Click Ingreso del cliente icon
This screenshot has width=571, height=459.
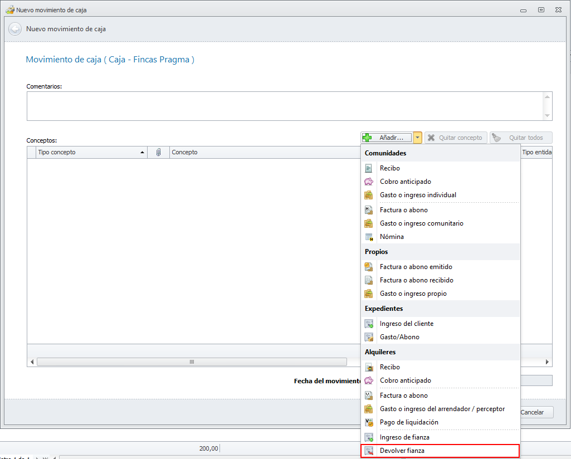tap(369, 324)
